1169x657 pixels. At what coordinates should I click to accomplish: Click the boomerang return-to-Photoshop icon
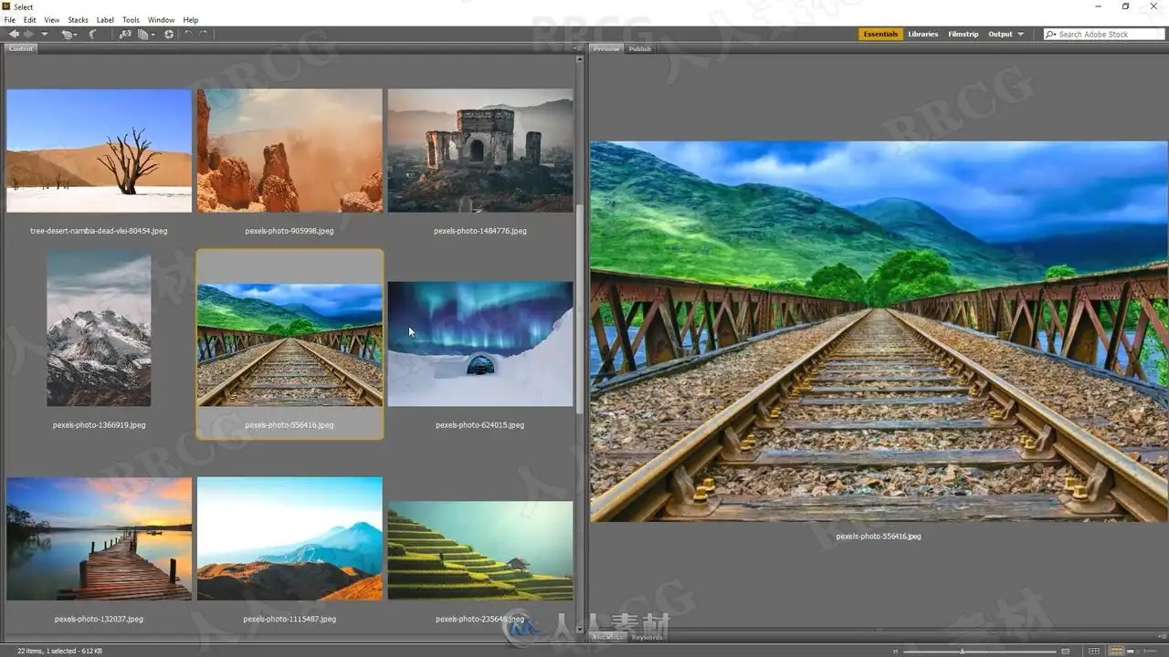[x=92, y=34]
